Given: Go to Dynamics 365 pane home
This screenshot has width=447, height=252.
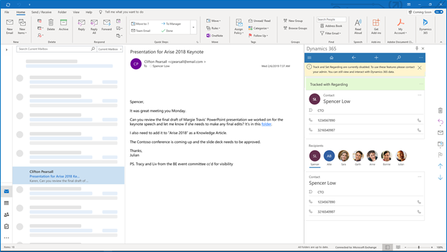Looking at the screenshot, I should pyautogui.click(x=331, y=58).
